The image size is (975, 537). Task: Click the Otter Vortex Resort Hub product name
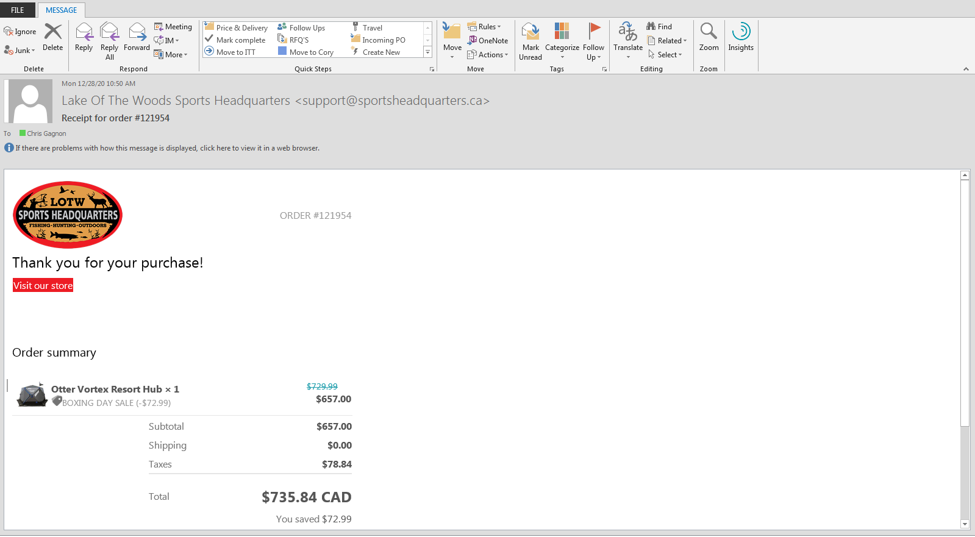click(115, 389)
